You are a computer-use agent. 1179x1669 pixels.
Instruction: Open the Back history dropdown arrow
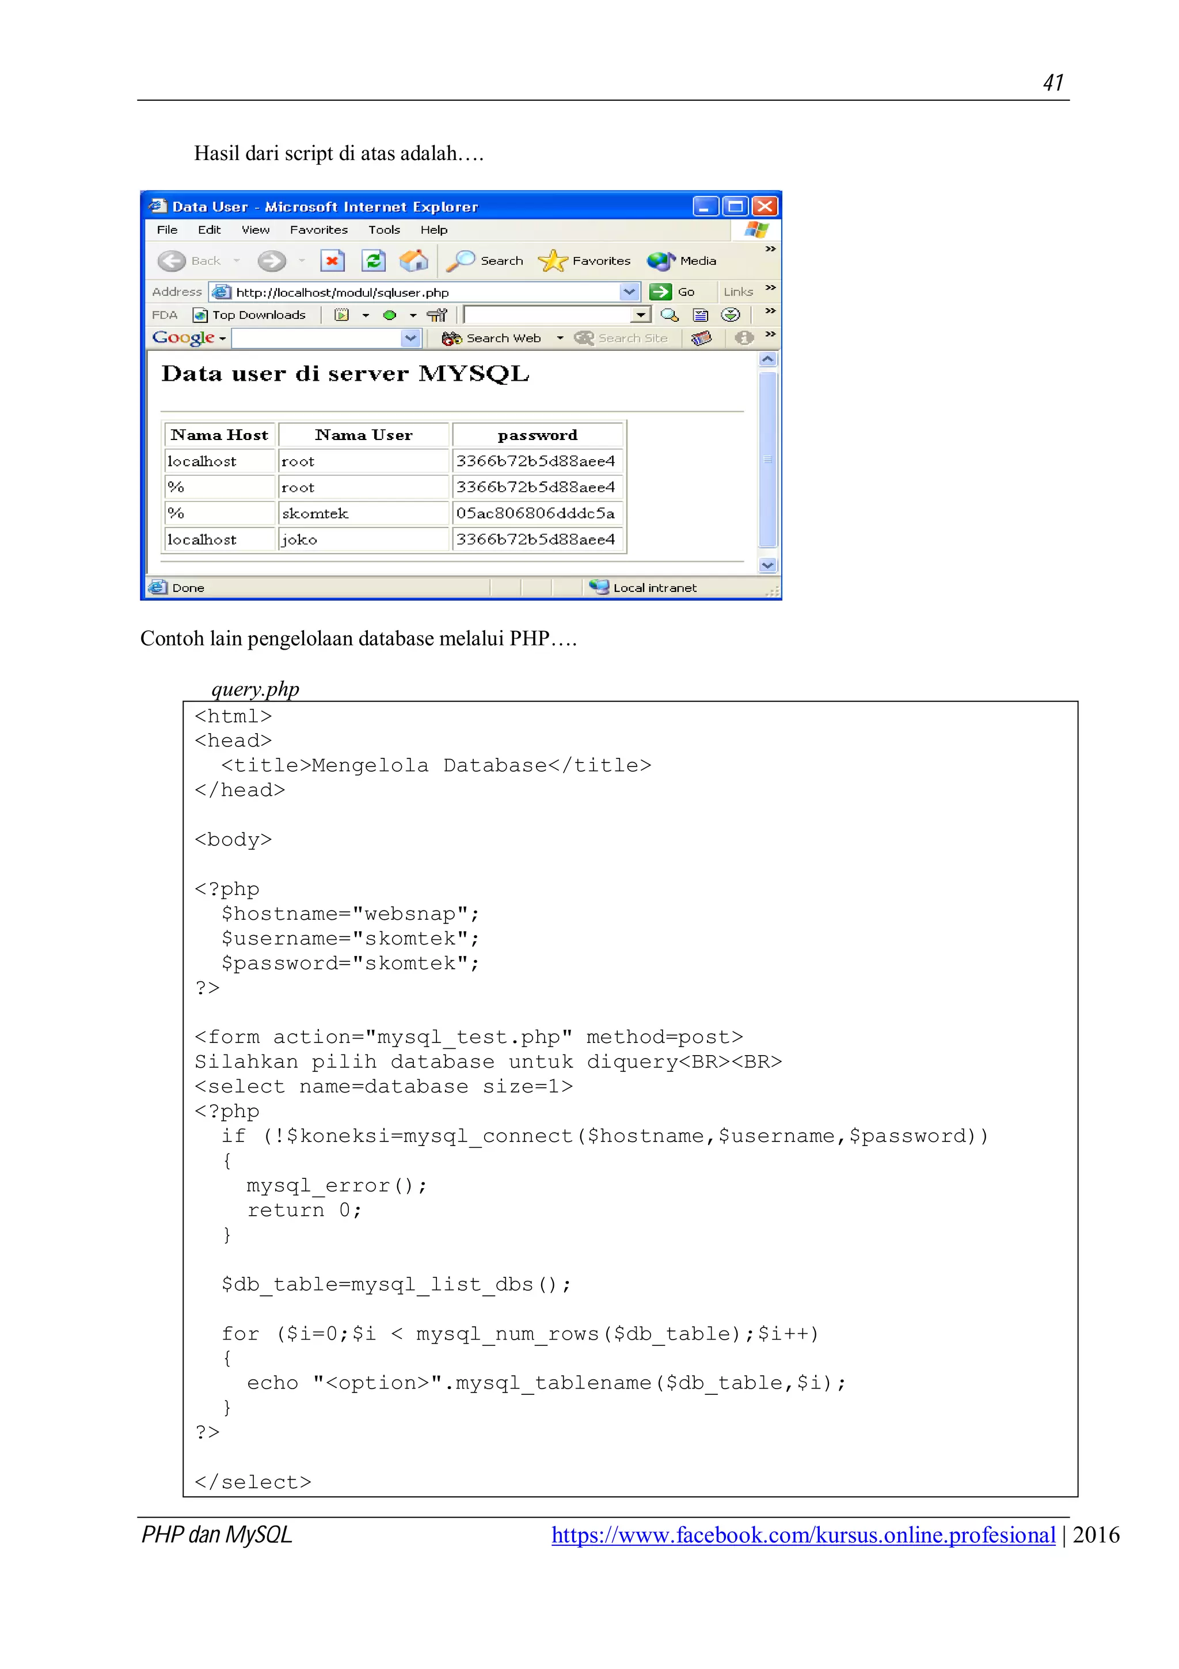(237, 261)
